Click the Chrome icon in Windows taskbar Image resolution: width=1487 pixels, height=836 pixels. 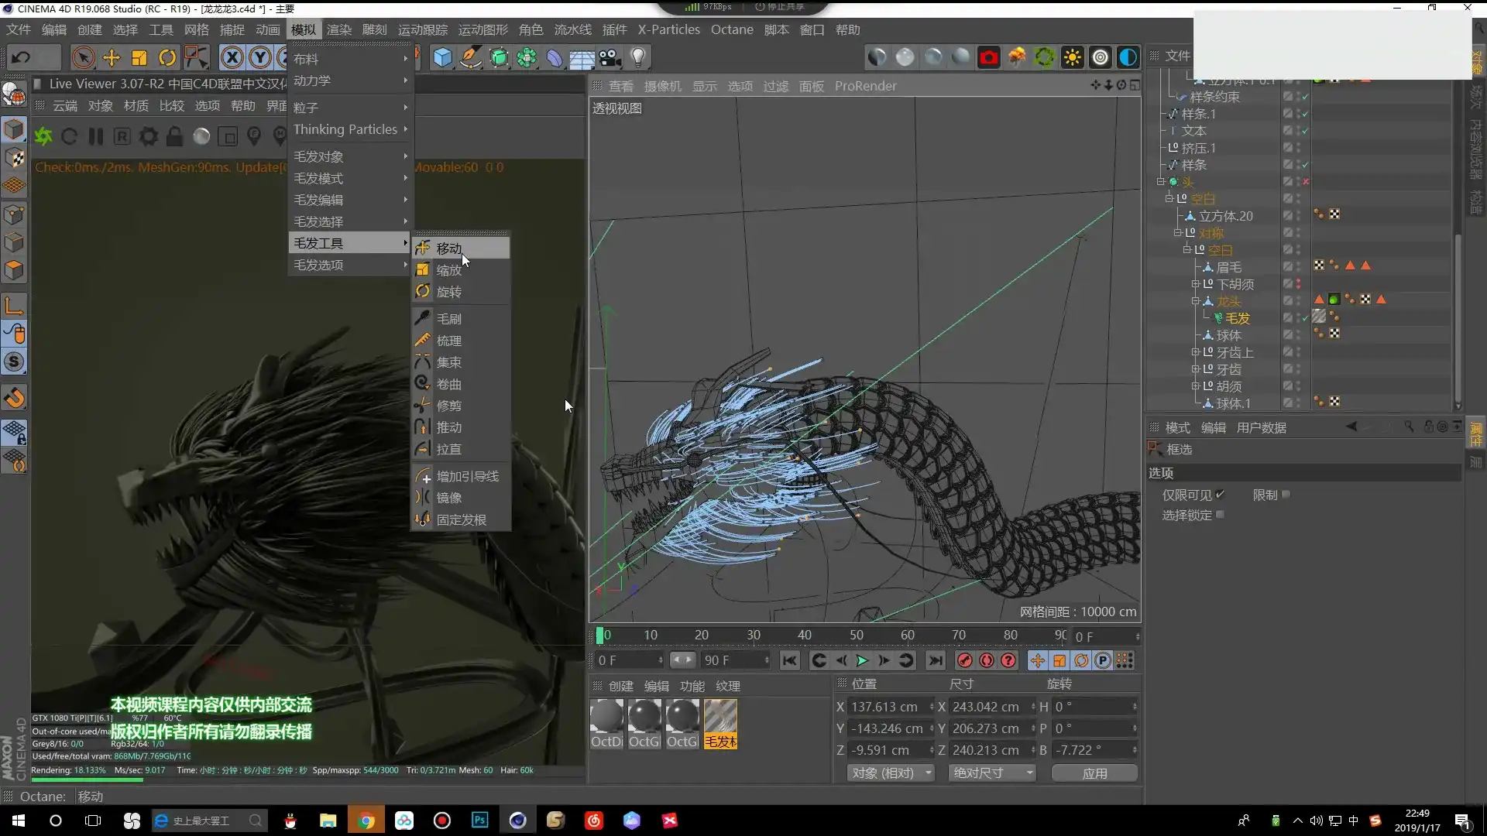point(366,821)
